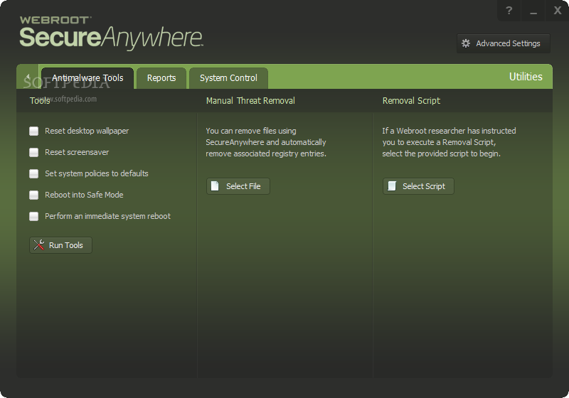Switch to the Antimalware Tools tab
Image resolution: width=569 pixels, height=398 pixels.
click(87, 78)
